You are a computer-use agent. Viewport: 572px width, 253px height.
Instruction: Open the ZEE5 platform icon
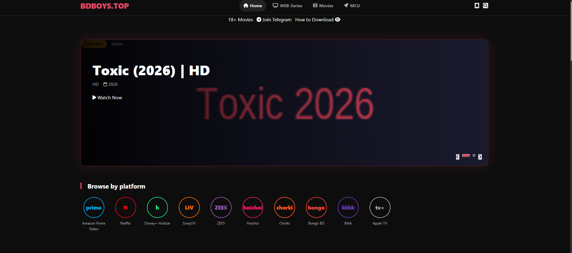click(x=221, y=207)
